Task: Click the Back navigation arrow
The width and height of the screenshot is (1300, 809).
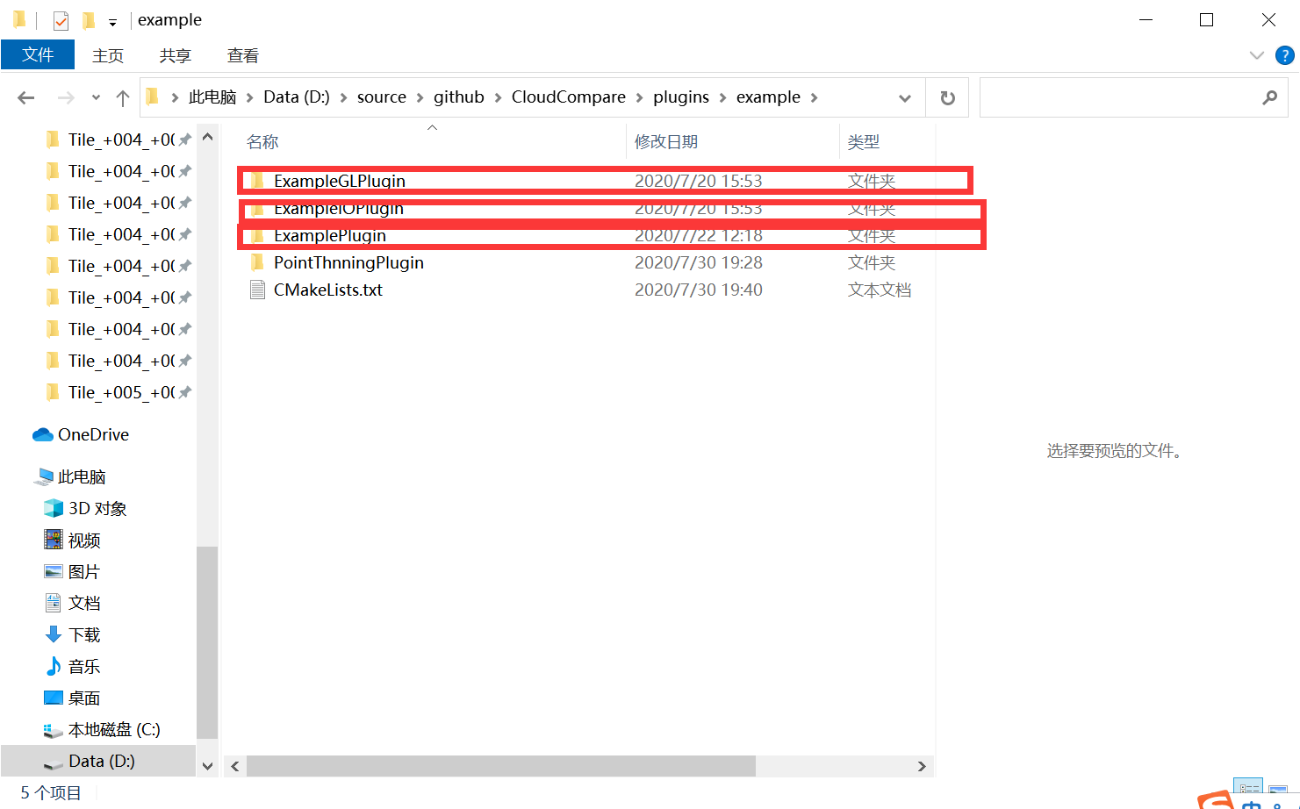Action: pyautogui.click(x=25, y=97)
